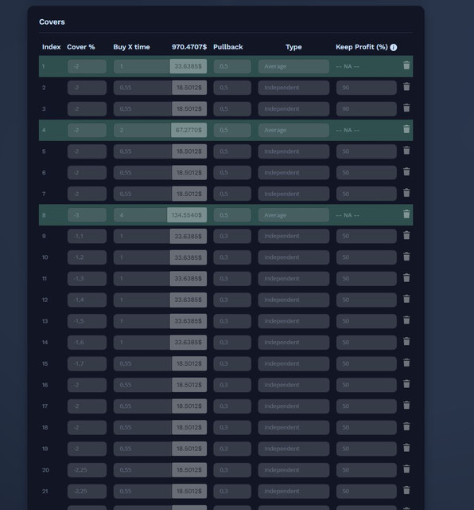Image resolution: width=474 pixels, height=510 pixels.
Task: Edit Pullback field in row 9
Action: pos(232,236)
